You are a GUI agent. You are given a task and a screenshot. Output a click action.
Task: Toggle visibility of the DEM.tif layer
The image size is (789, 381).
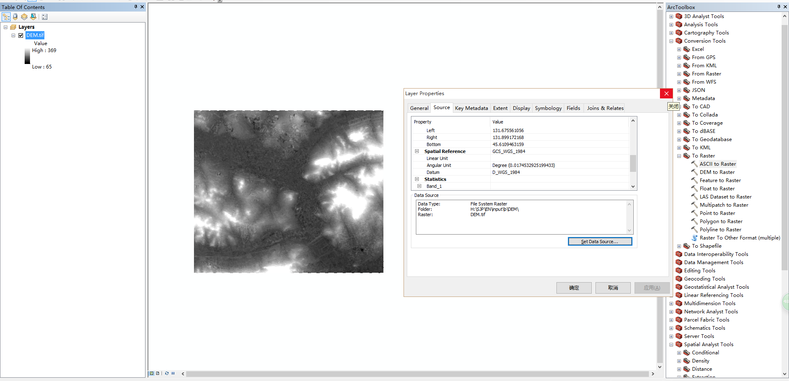tap(21, 35)
